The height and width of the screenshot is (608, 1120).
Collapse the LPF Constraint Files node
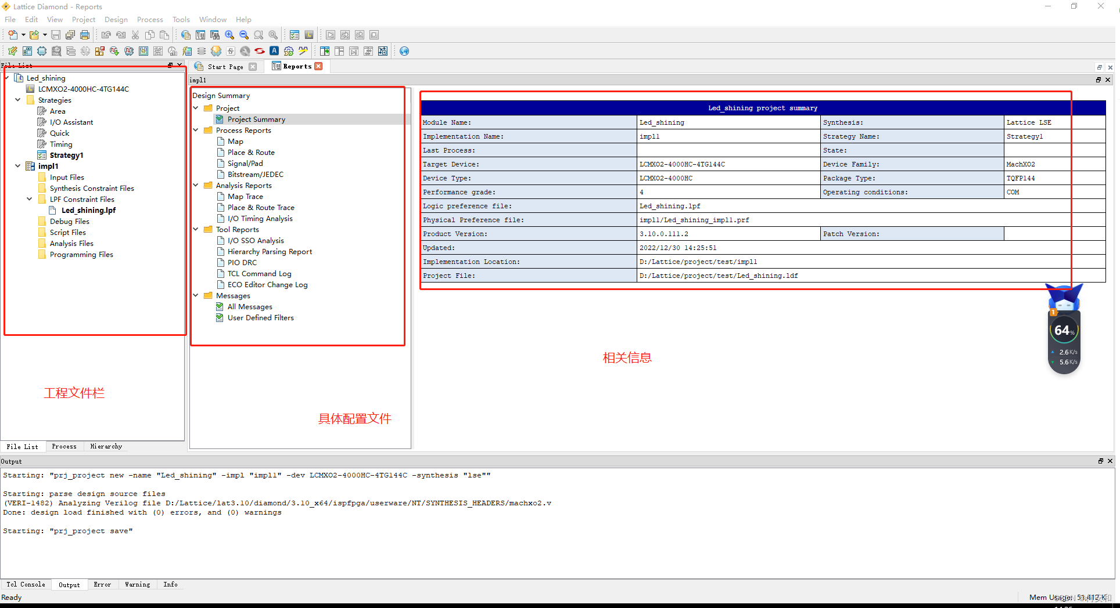pos(30,199)
